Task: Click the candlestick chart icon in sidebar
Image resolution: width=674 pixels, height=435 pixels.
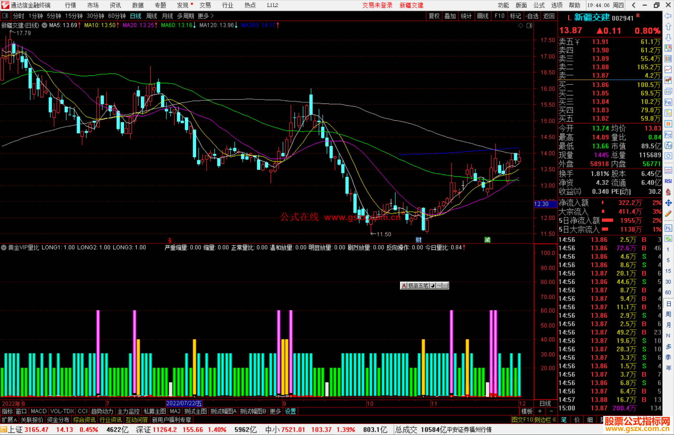Action: [668, 80]
